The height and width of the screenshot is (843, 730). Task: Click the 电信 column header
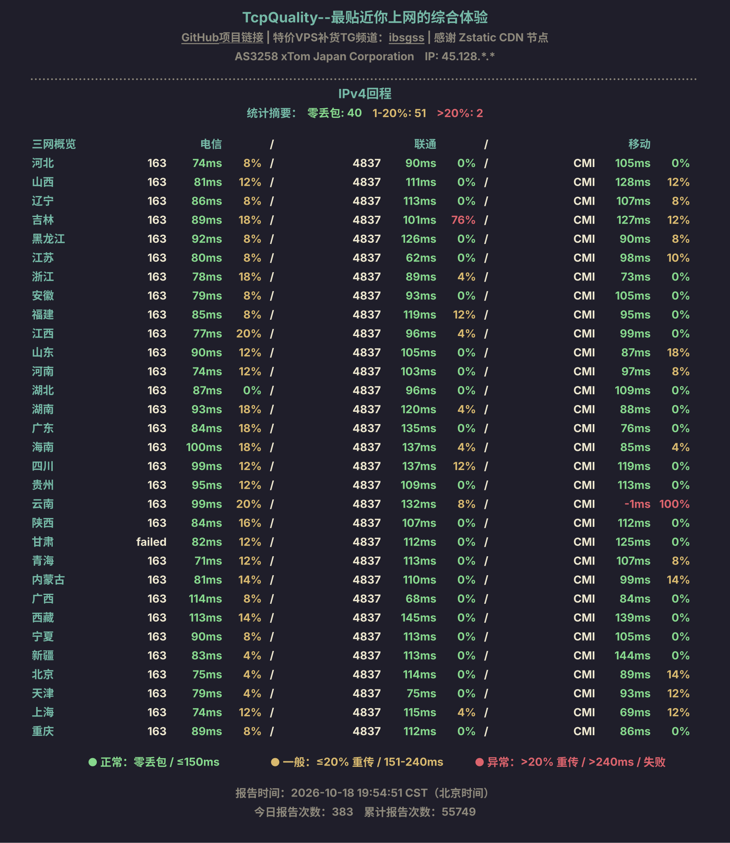point(211,144)
